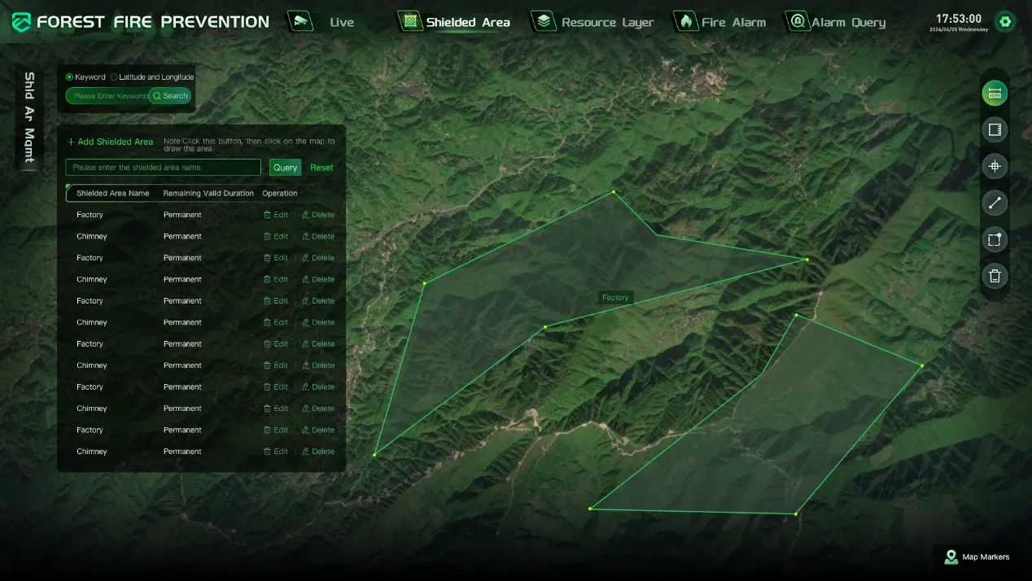
Task: Activate the area measurement tool
Action: pyautogui.click(x=994, y=130)
